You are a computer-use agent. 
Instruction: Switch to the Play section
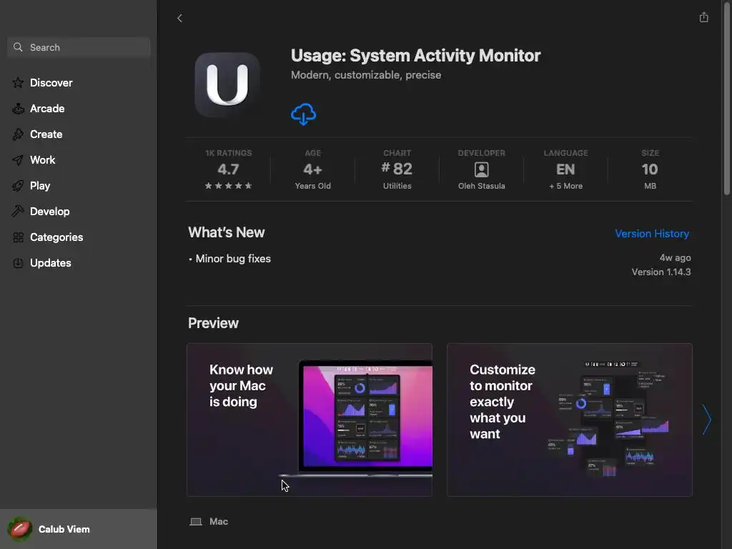[x=40, y=185]
